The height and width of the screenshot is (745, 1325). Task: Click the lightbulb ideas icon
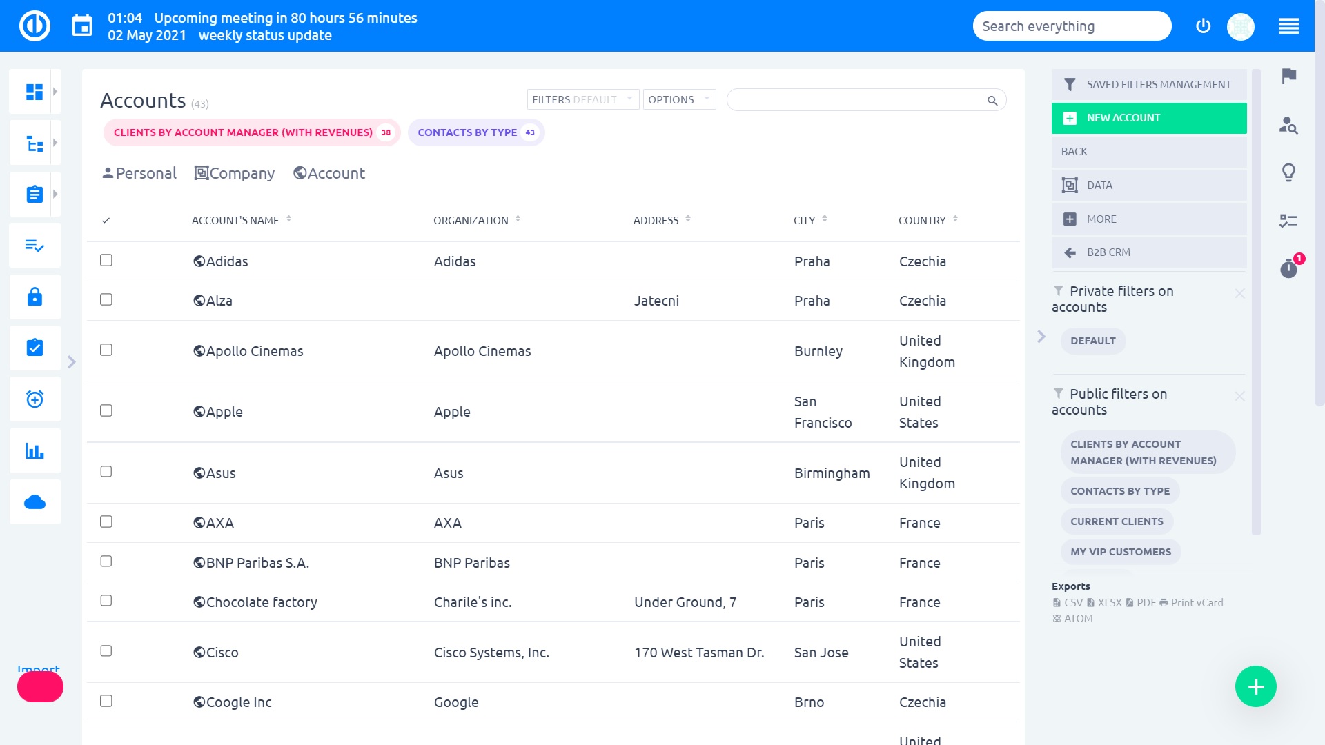1288,172
